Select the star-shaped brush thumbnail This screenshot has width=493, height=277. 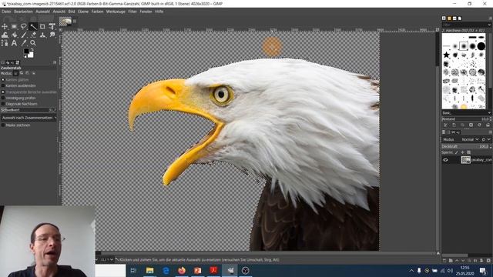(x=446, y=55)
